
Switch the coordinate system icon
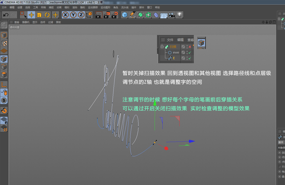coord(89,15)
